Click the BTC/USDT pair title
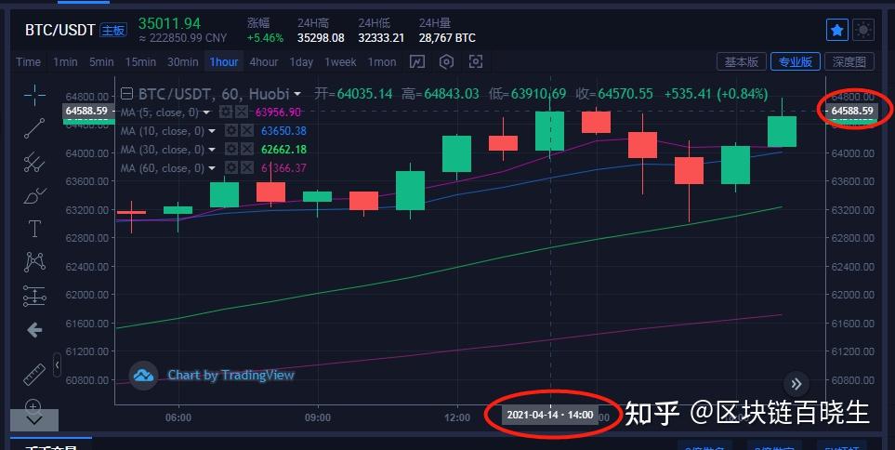This screenshot has width=895, height=450. point(59,31)
